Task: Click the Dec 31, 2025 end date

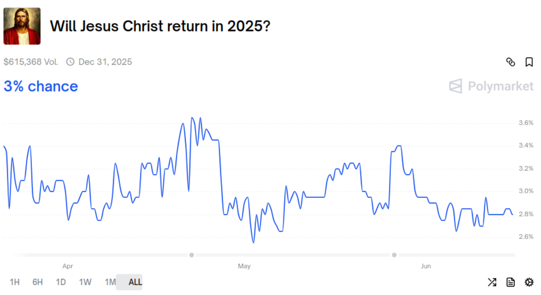Action: [105, 62]
